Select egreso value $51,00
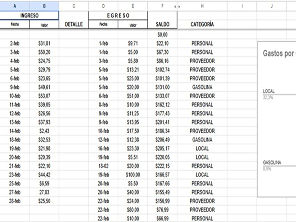The width and height of the screenshot is (296, 222). (x=133, y=96)
